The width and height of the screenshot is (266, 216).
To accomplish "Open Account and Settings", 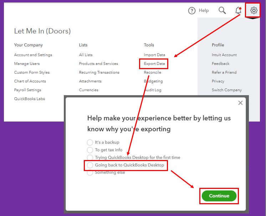I will tap(33, 55).
